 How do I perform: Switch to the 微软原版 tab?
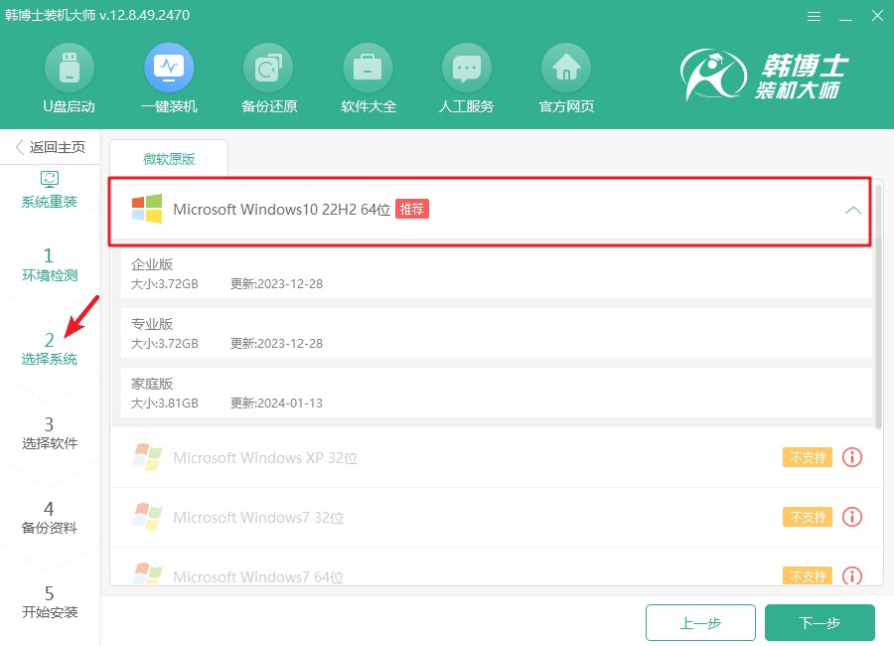click(x=169, y=158)
